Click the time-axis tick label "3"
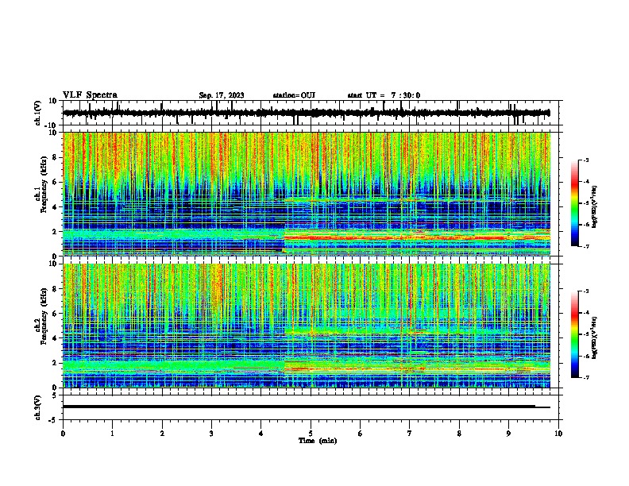629x486 pixels. click(x=211, y=434)
